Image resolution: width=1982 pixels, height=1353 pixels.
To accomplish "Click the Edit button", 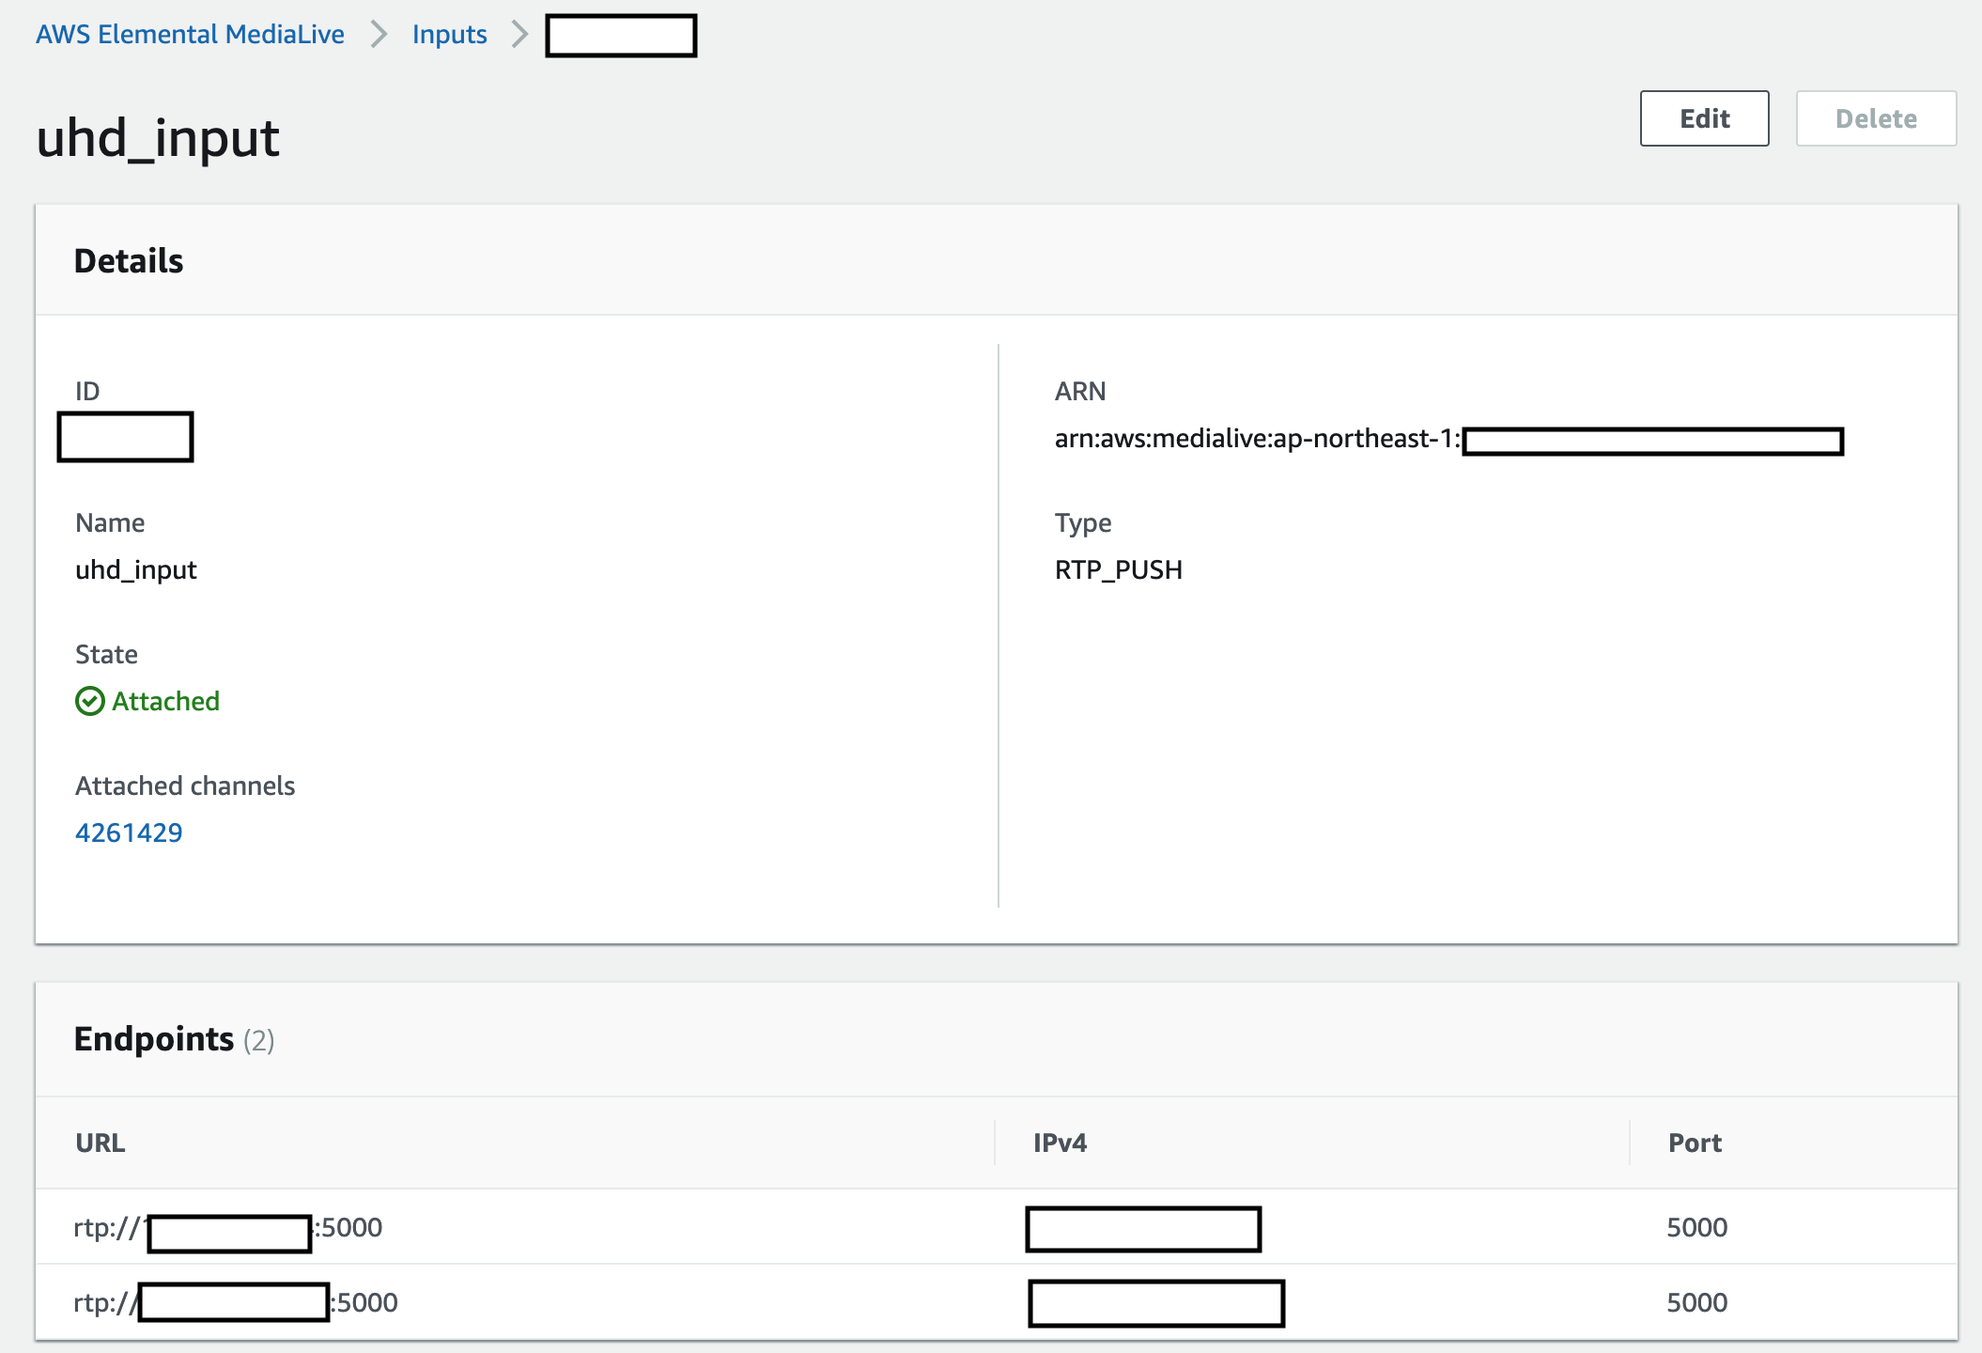I will (x=1704, y=118).
